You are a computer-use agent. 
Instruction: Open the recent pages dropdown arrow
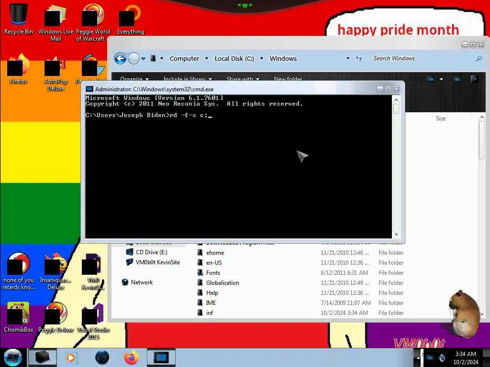point(143,58)
